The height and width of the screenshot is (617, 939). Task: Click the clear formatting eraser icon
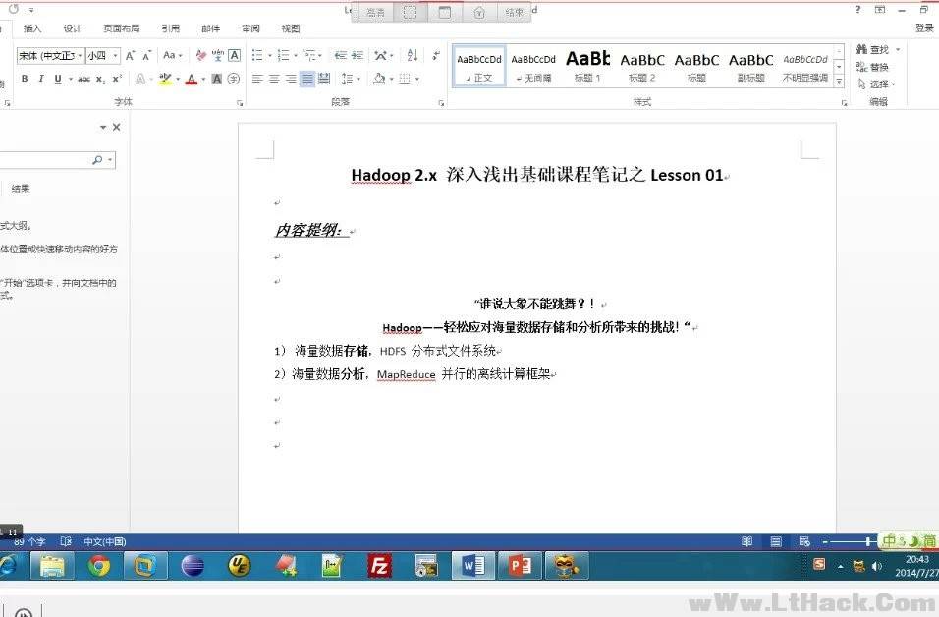[201, 56]
